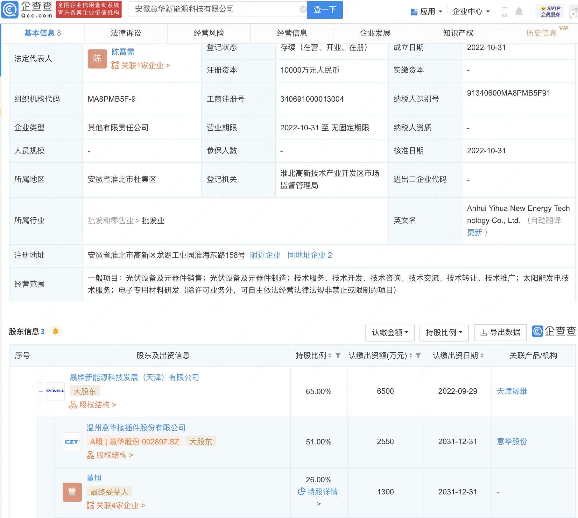Switch to the 知识产权 tab
Viewport: 578px width, 518px height.
(458, 33)
